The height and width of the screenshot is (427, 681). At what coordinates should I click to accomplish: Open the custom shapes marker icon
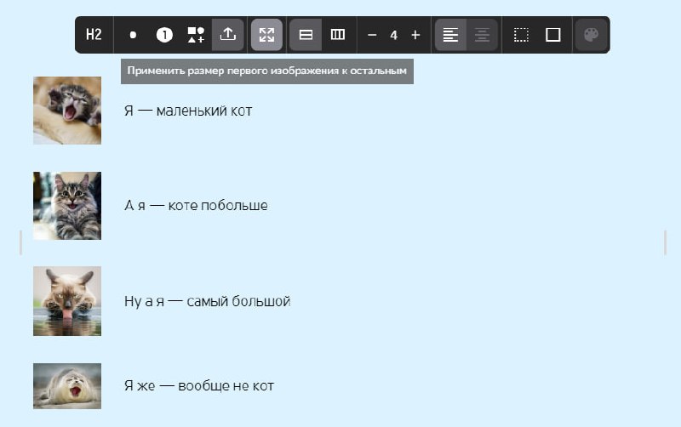click(196, 35)
